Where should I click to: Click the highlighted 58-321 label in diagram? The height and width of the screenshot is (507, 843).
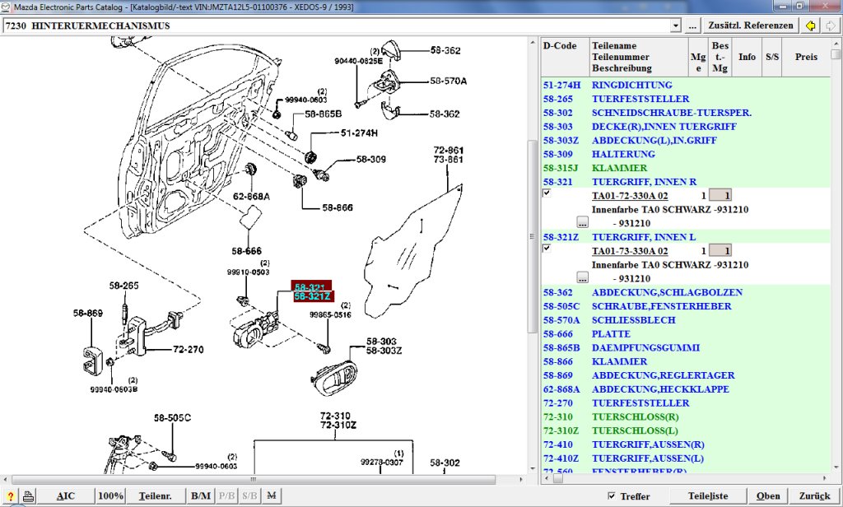click(x=312, y=287)
